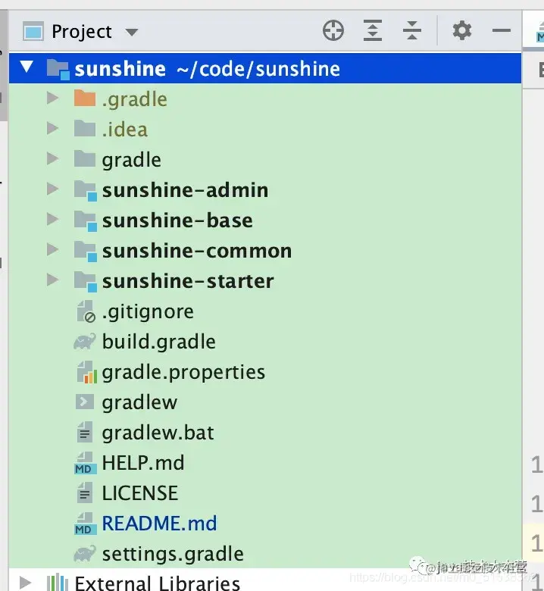Expand the sunshine-common module
The height and width of the screenshot is (591, 544).
[52, 249]
